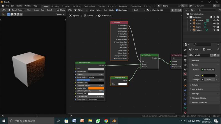
Task: Hide the Collection with its eye icon
Action: point(214,17)
